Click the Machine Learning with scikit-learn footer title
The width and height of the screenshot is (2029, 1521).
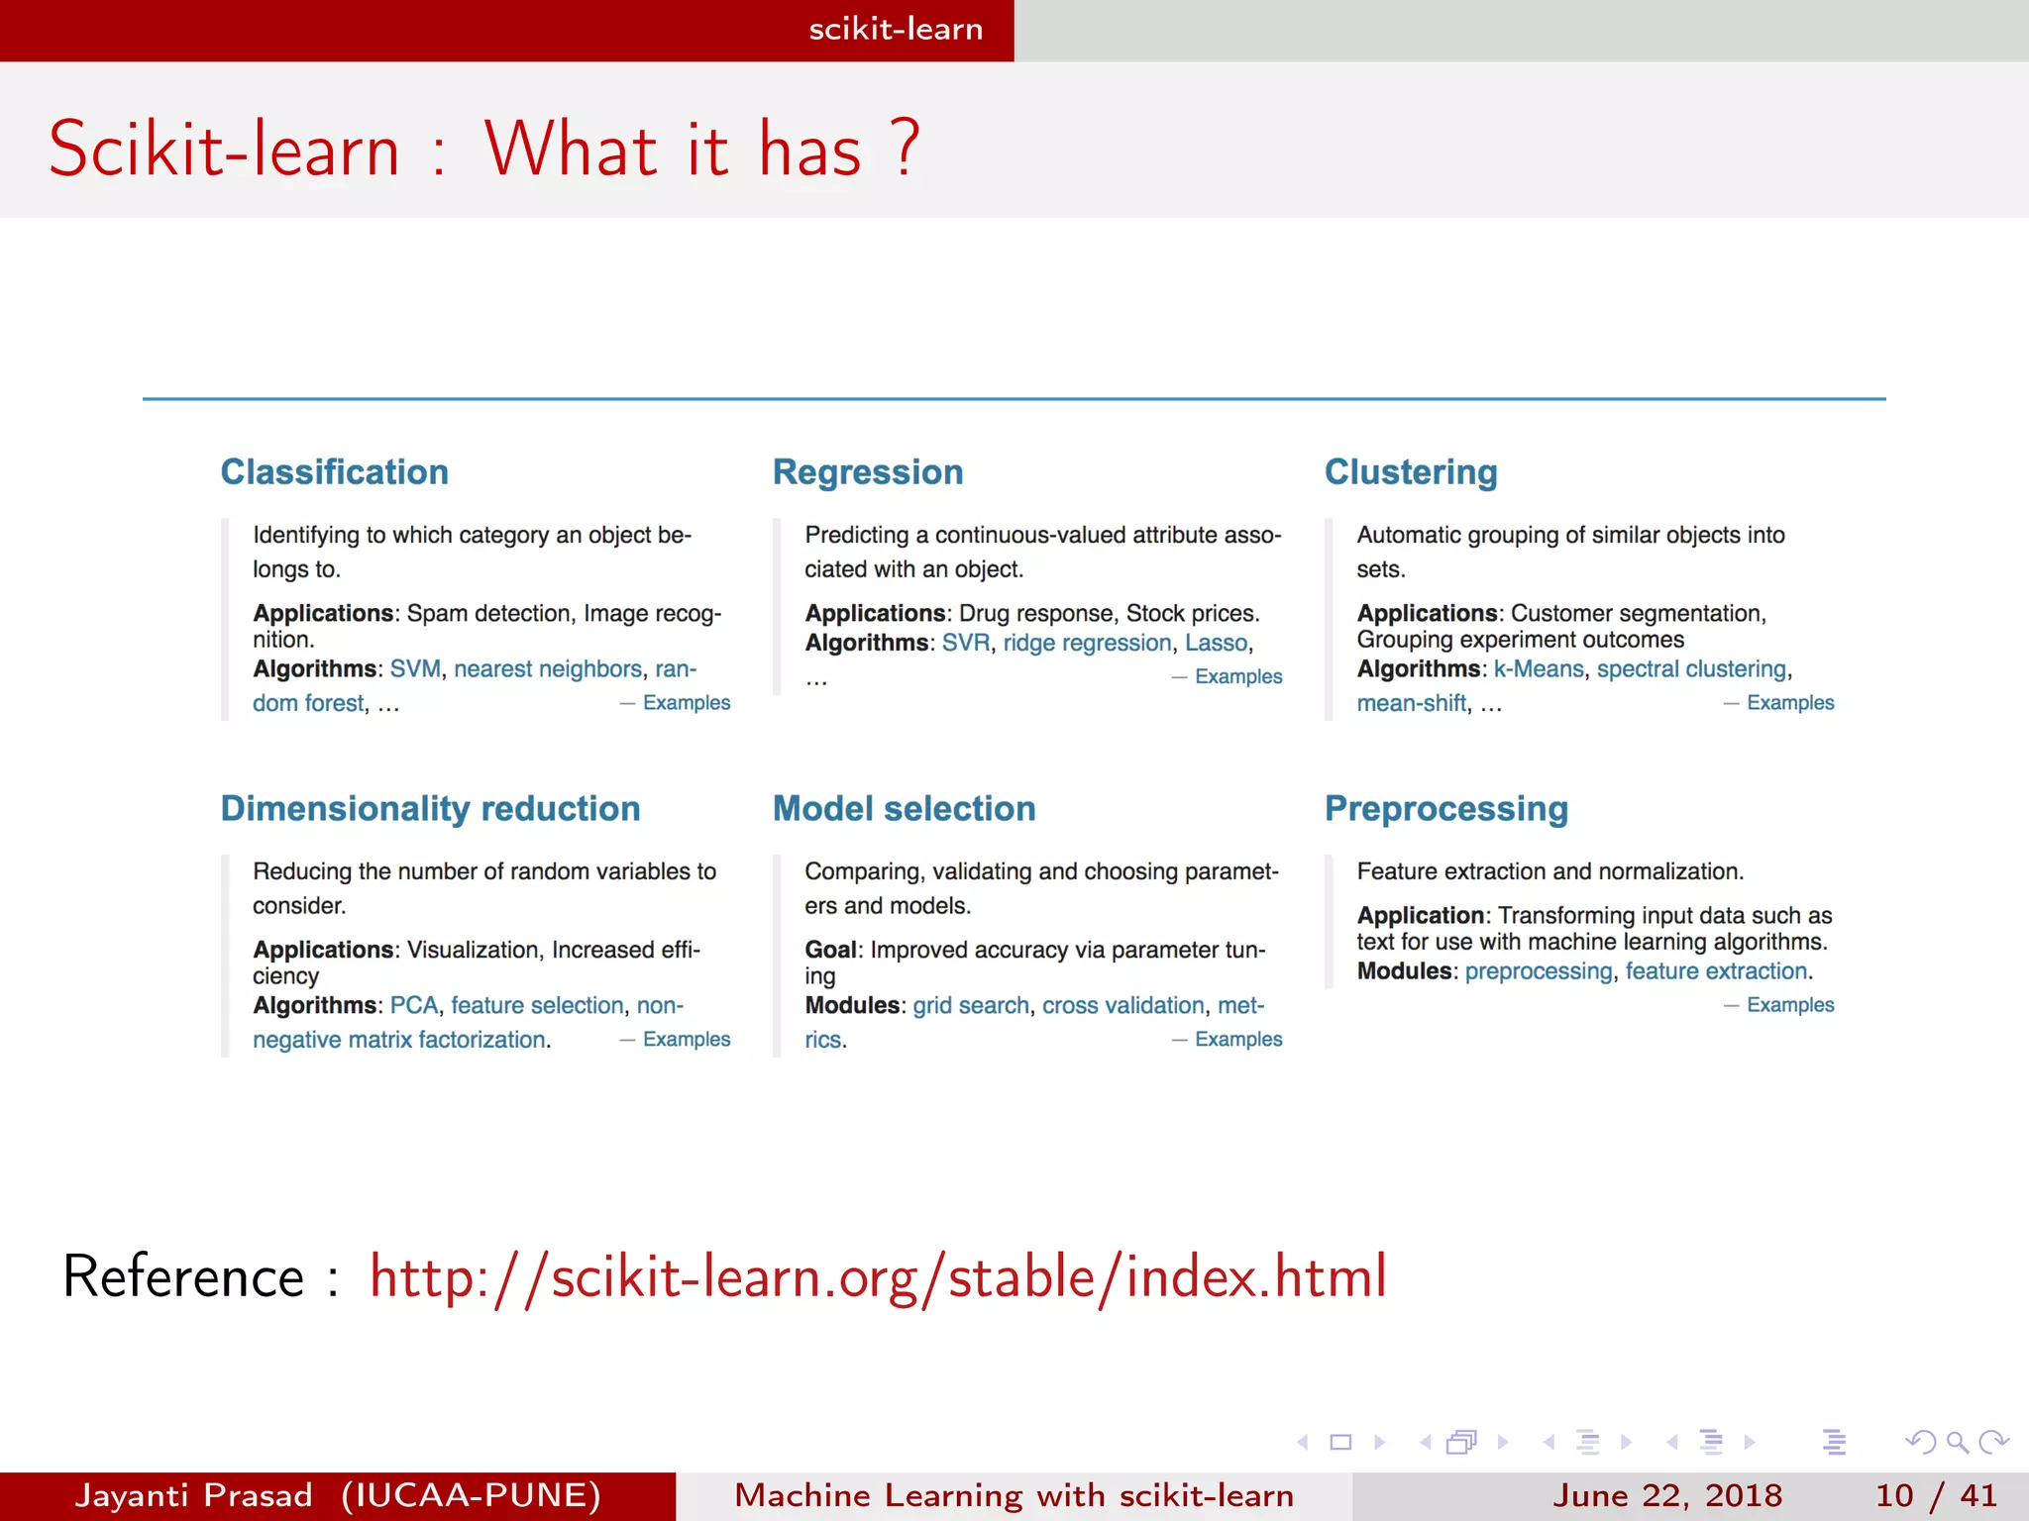[1014, 1495]
